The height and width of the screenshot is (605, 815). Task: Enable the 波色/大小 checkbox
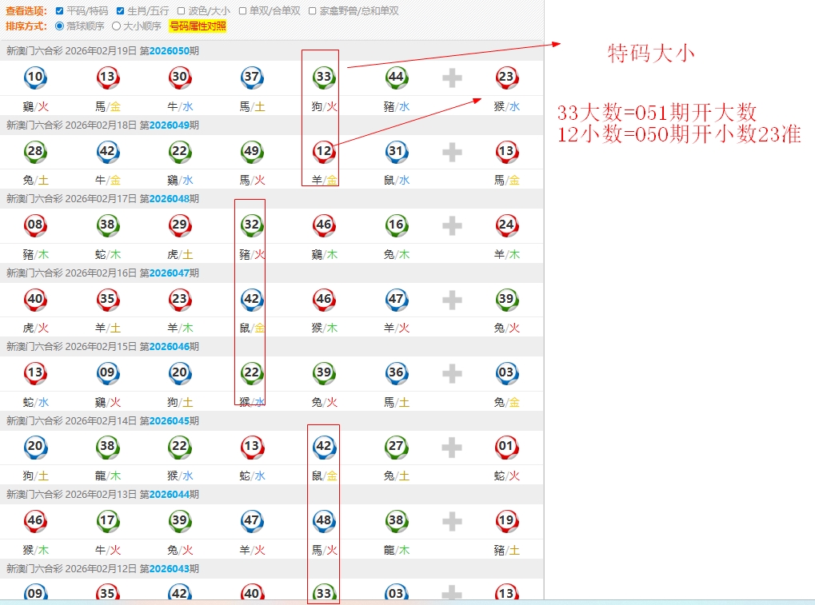181,11
